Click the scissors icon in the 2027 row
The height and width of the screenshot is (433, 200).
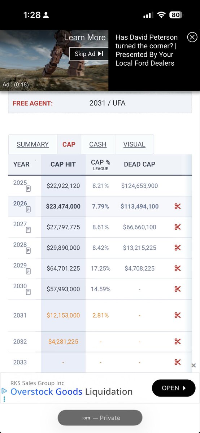click(177, 227)
